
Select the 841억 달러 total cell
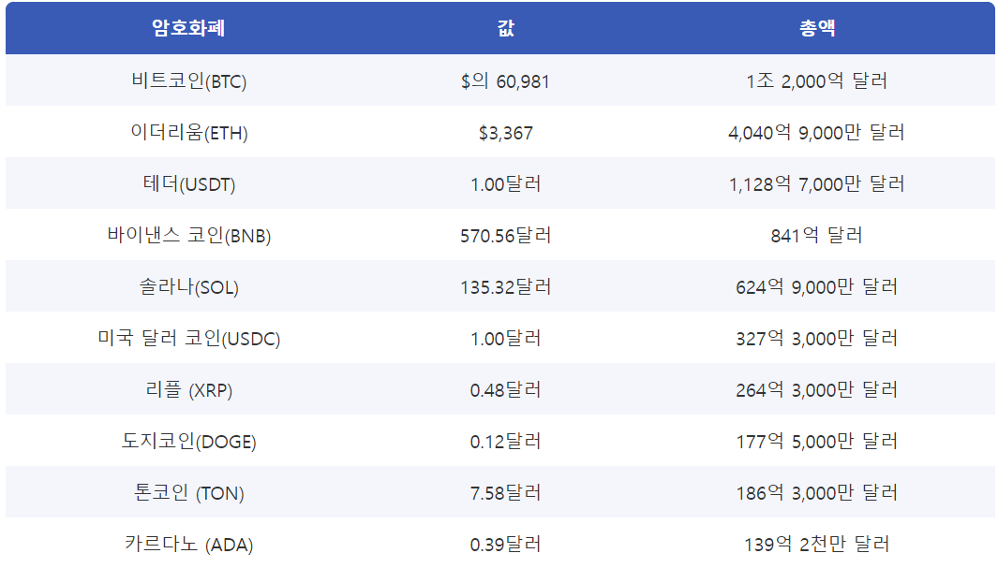point(816,235)
